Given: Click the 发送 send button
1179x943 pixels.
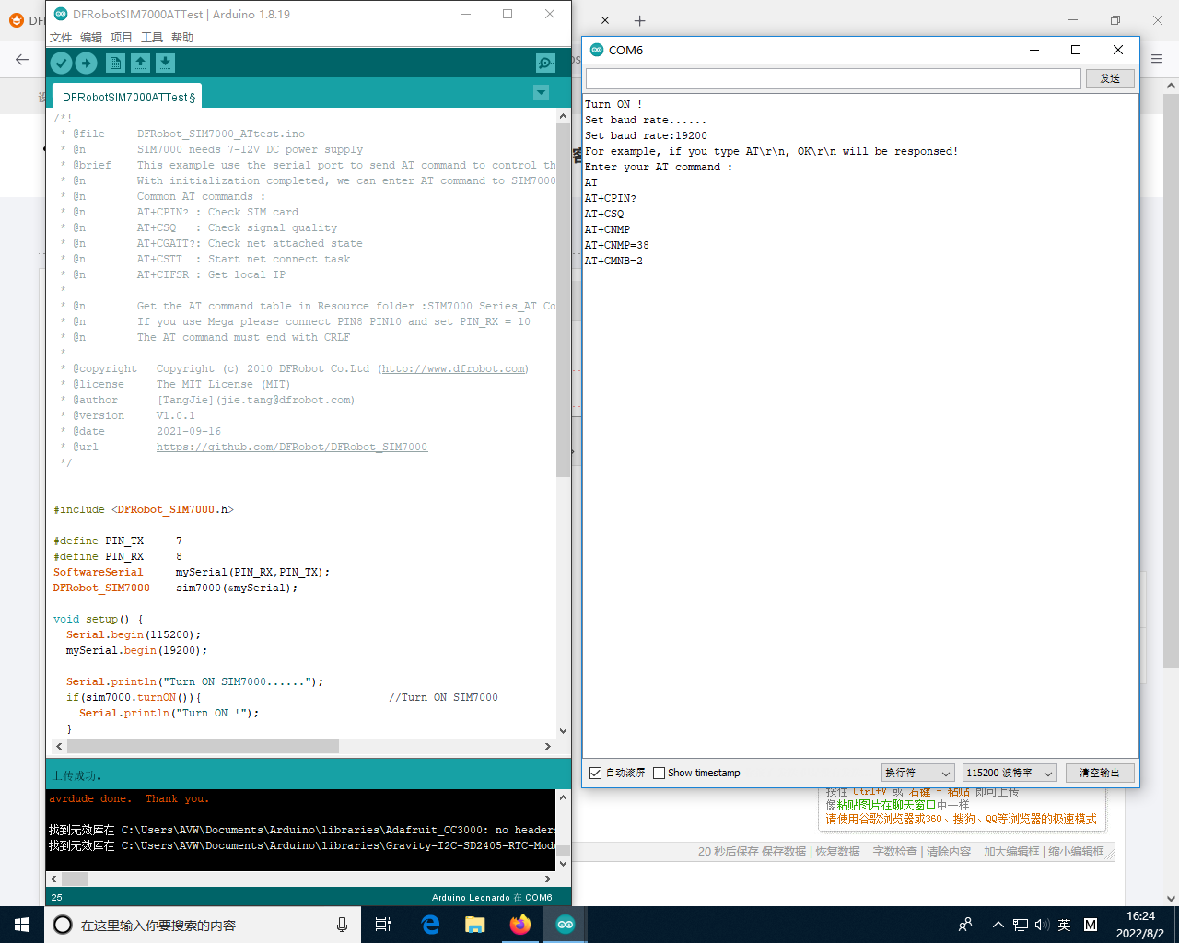Looking at the screenshot, I should [x=1110, y=78].
